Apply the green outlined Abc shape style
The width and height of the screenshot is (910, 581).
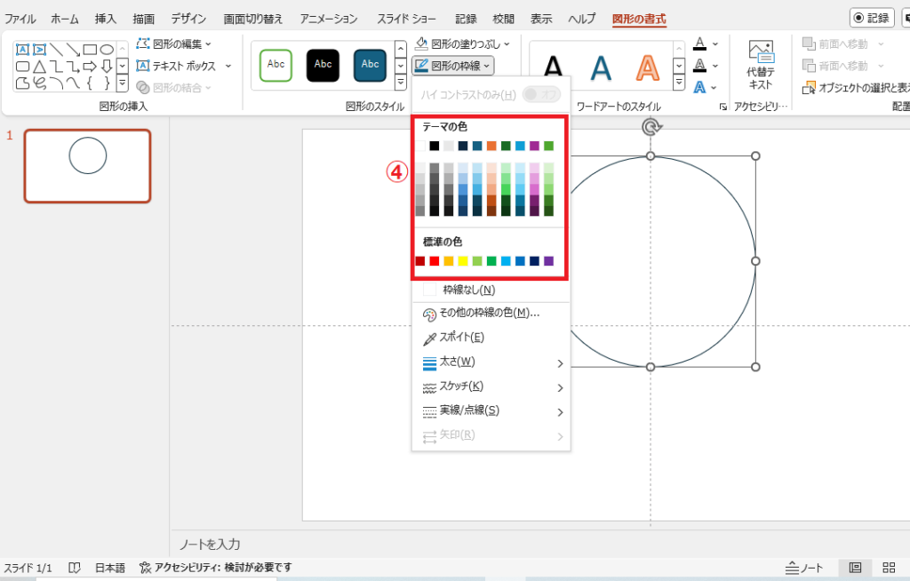click(275, 65)
